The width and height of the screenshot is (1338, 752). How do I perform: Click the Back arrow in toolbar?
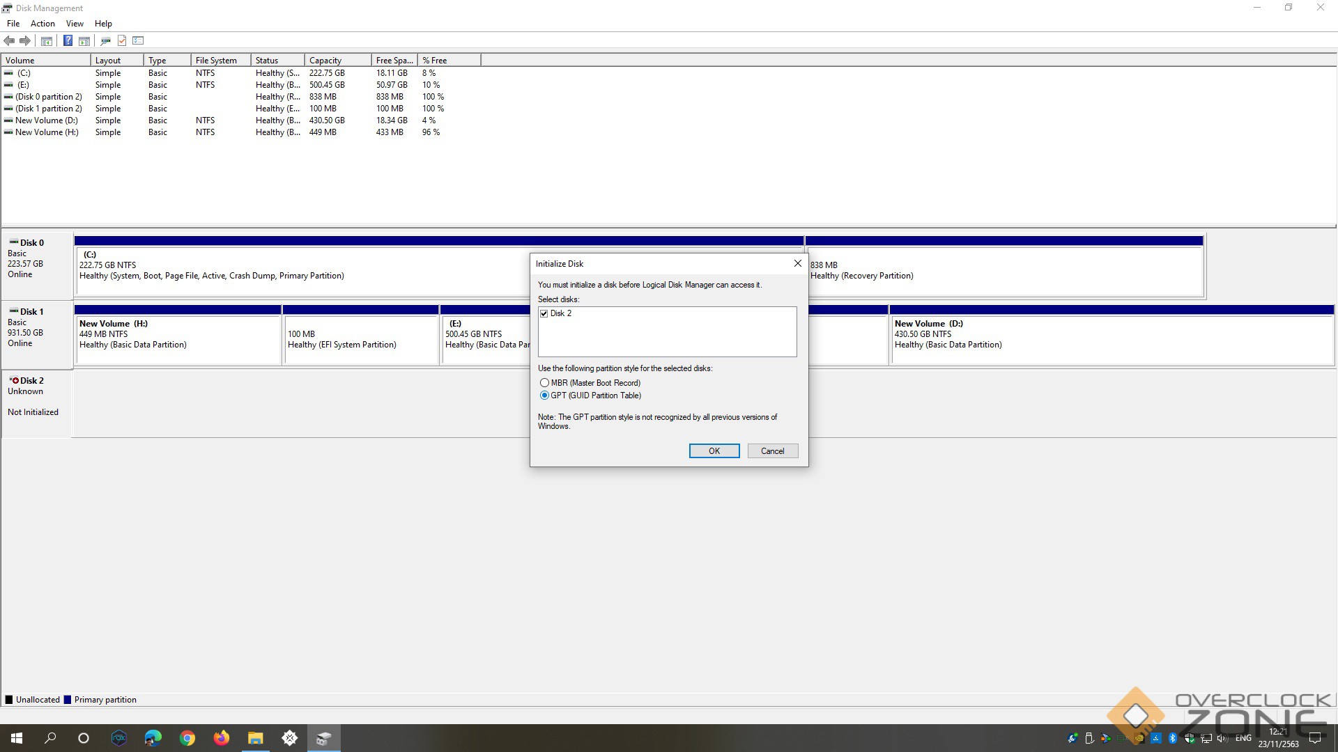pyautogui.click(x=9, y=41)
